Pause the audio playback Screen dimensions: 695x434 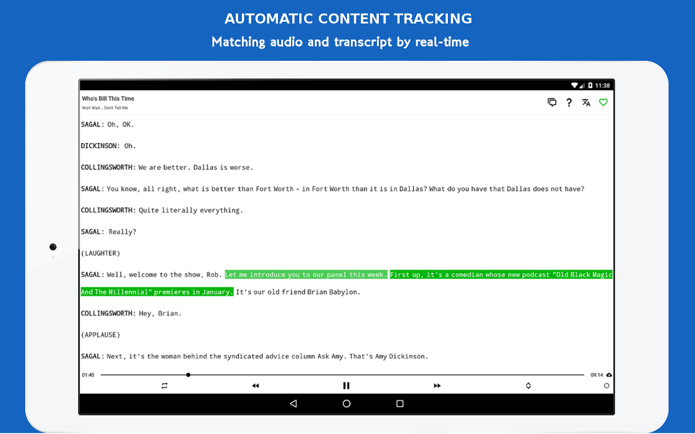[346, 386]
